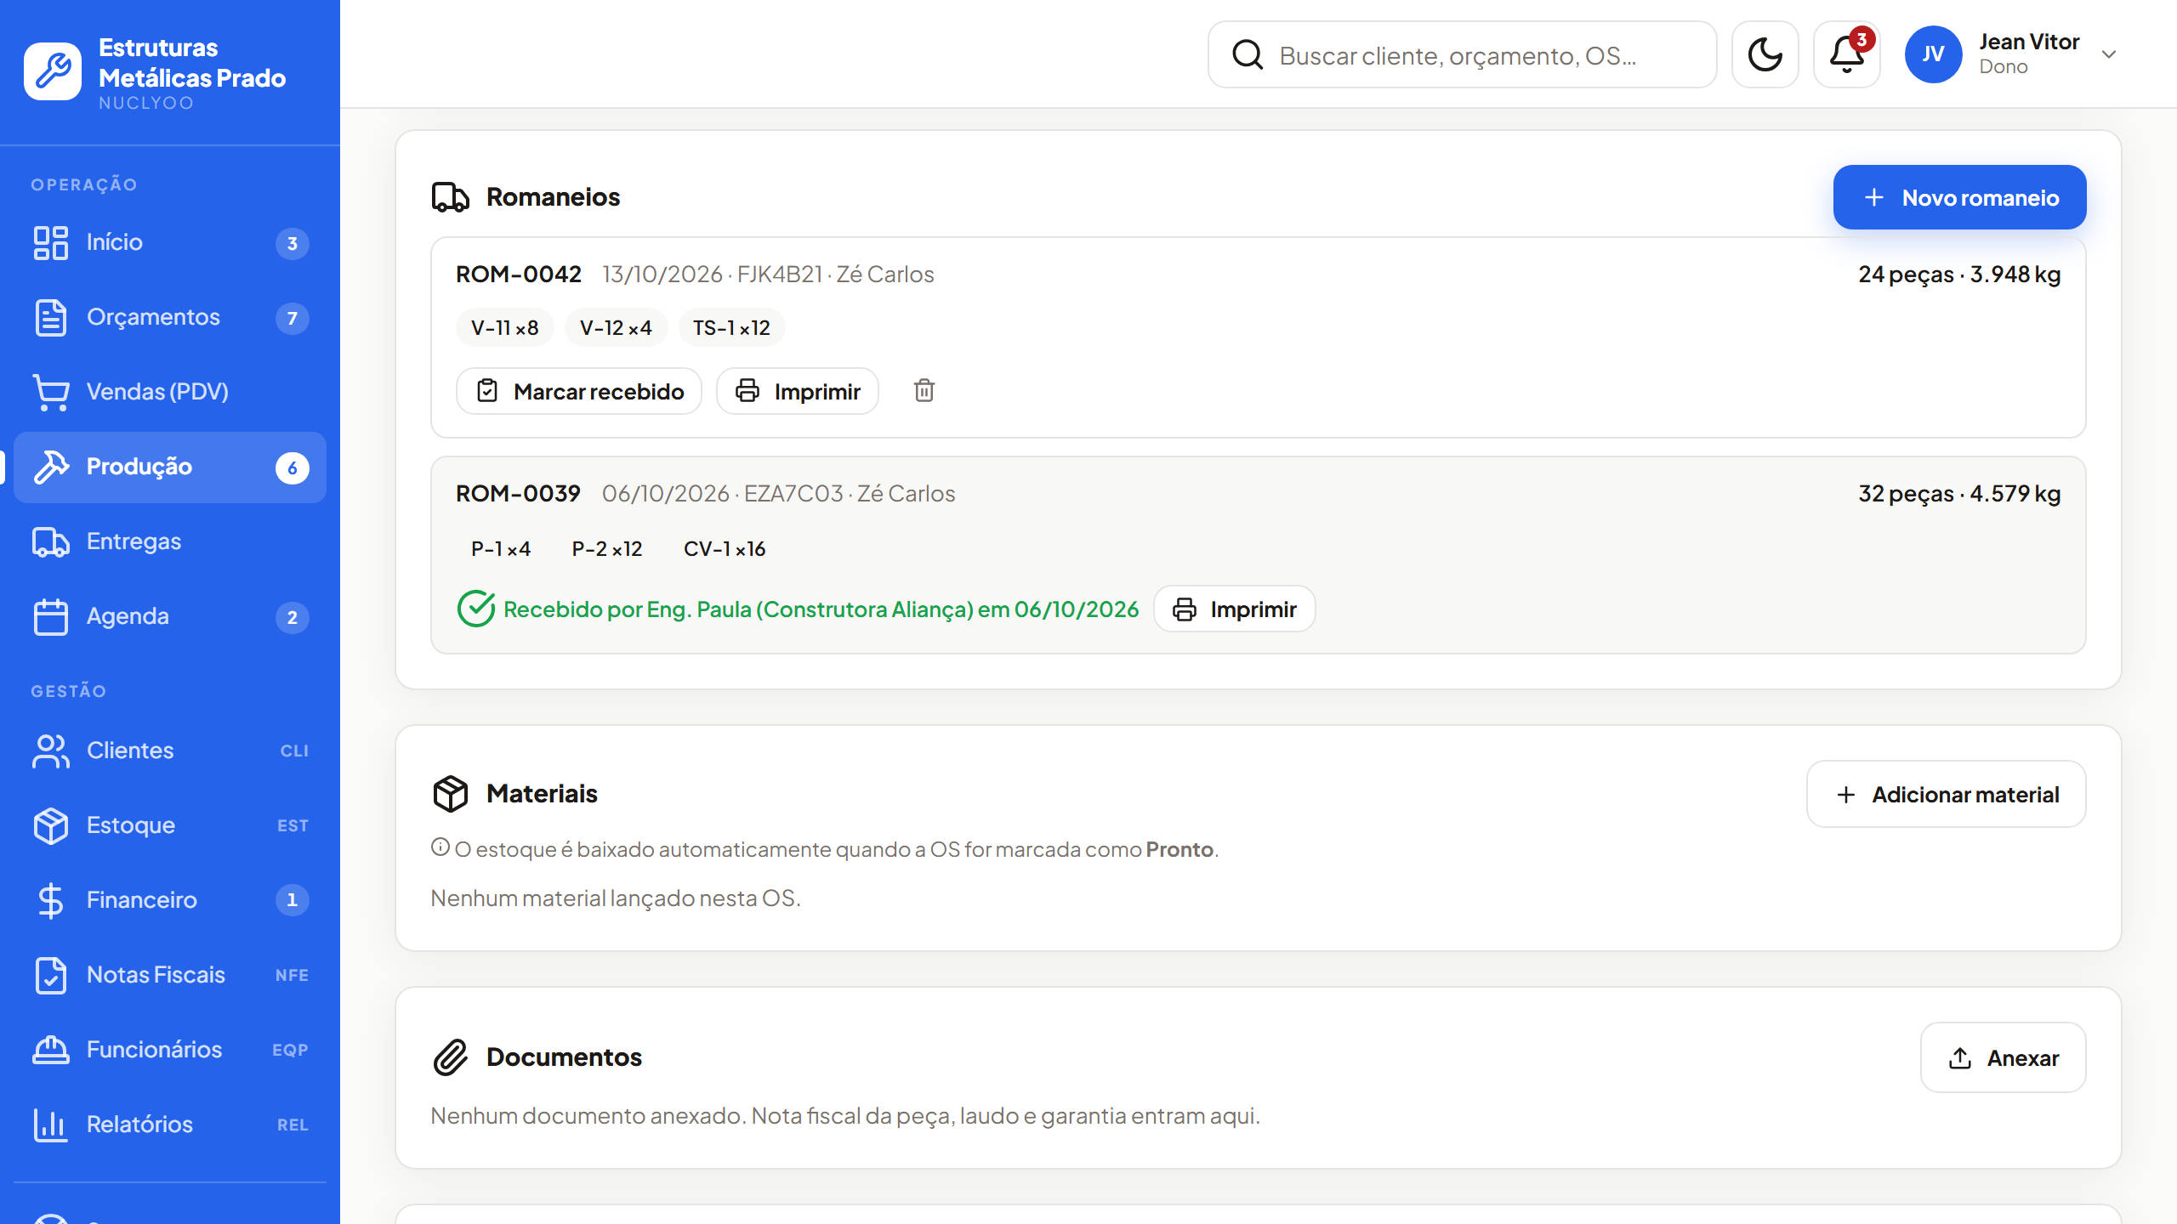2177x1224 pixels.
Task: Click the ROM-0039 romaneio title
Action: [x=518, y=493]
